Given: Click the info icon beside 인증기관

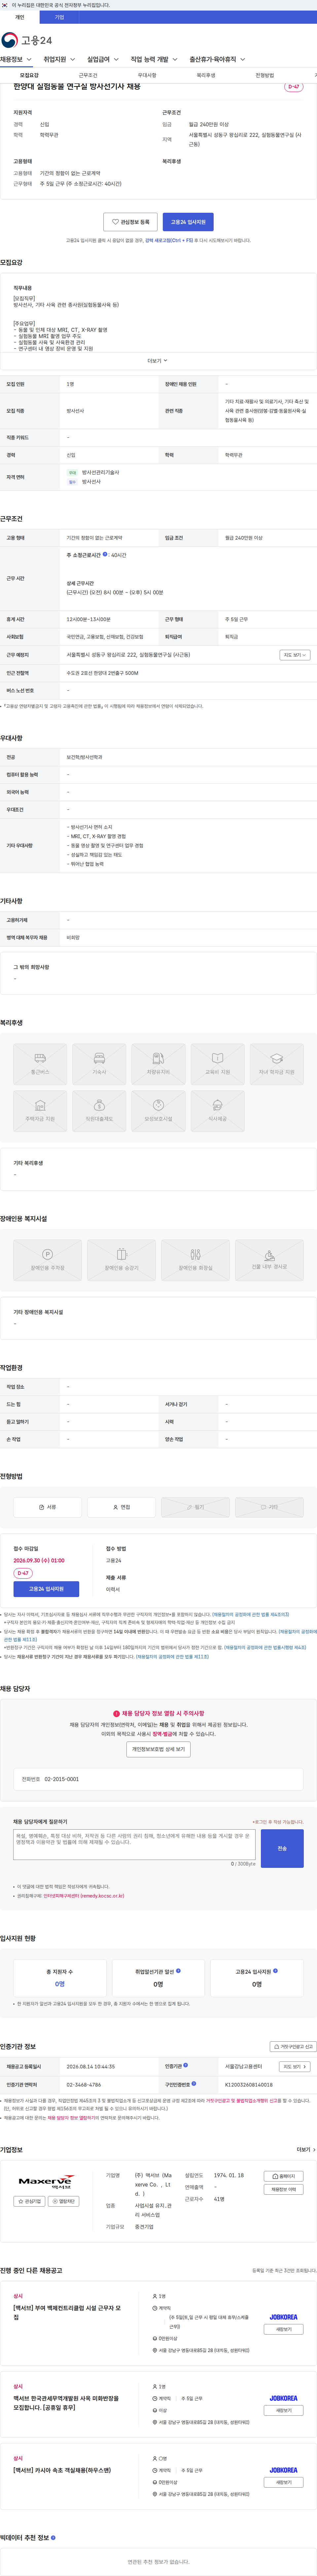Looking at the screenshot, I should pyautogui.click(x=185, y=2065).
